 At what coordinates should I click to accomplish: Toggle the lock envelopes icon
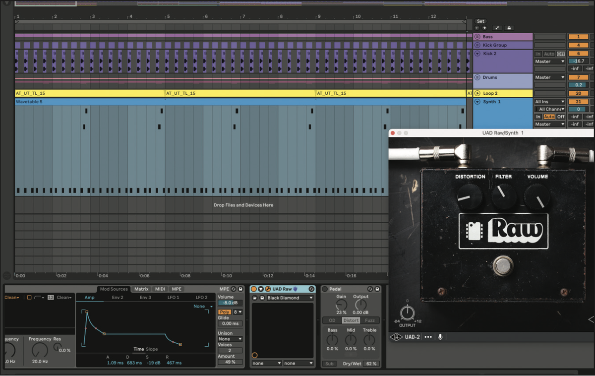(x=509, y=28)
